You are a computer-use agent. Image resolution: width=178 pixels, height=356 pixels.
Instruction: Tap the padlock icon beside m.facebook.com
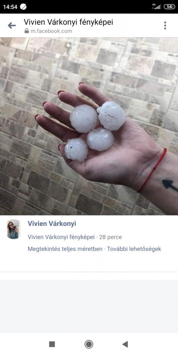(27, 31)
